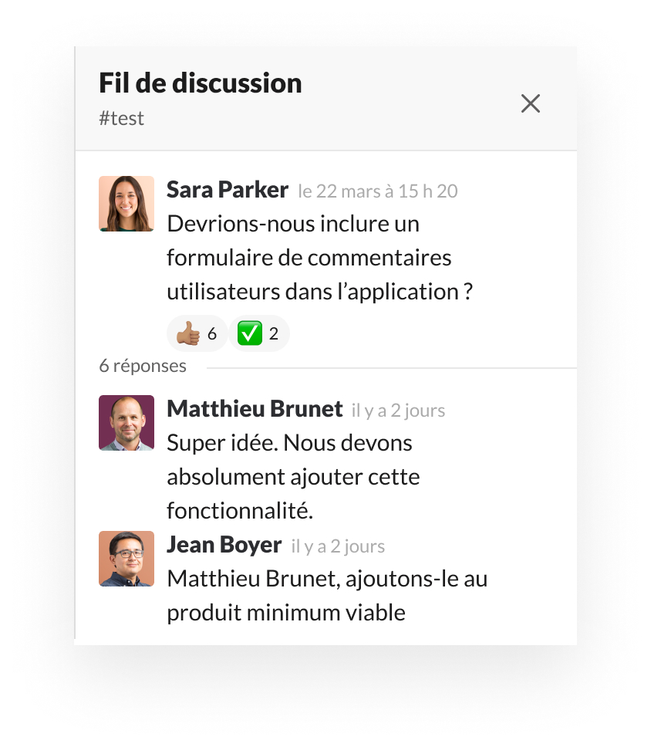Click Jean Boyer's 'il y a 2 jours' timestamp

[x=338, y=546]
